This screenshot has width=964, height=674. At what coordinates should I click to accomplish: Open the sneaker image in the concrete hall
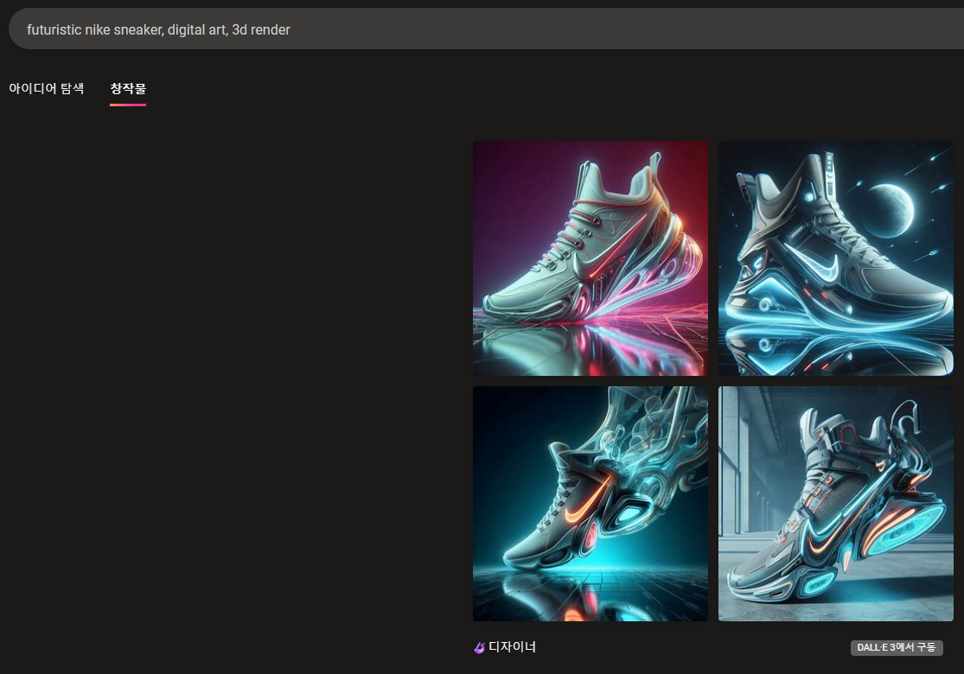click(x=835, y=504)
